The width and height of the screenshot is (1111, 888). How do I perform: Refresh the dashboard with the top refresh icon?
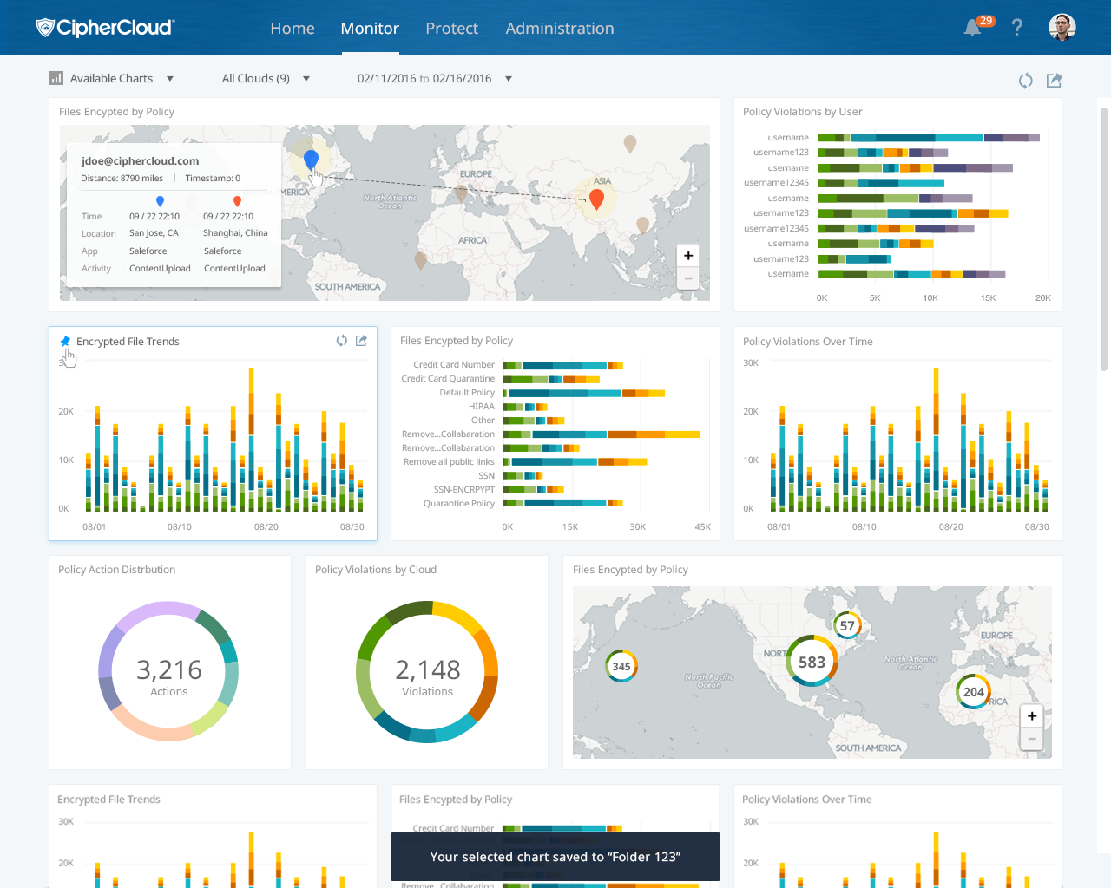[1026, 81]
